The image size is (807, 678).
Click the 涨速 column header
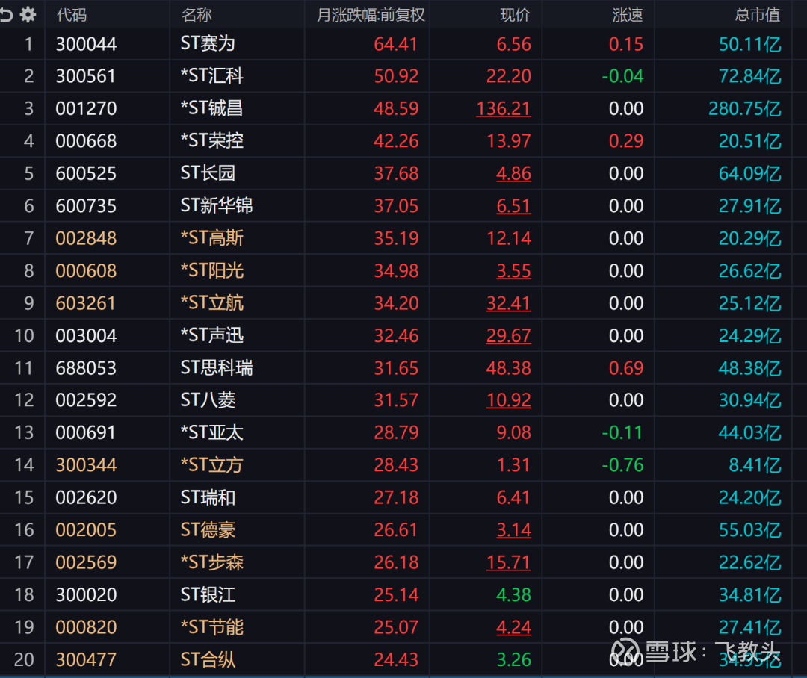627,15
